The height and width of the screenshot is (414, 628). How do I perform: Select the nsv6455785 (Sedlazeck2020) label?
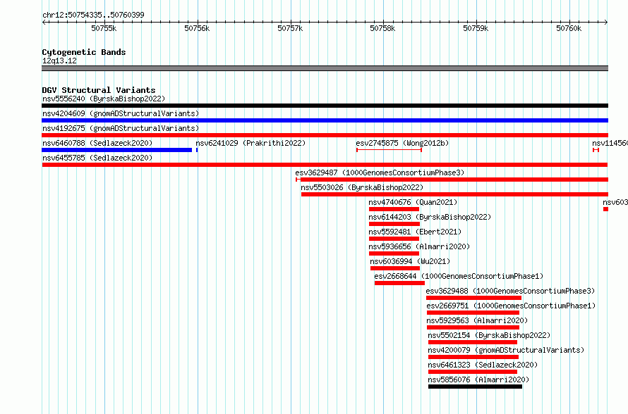97,158
